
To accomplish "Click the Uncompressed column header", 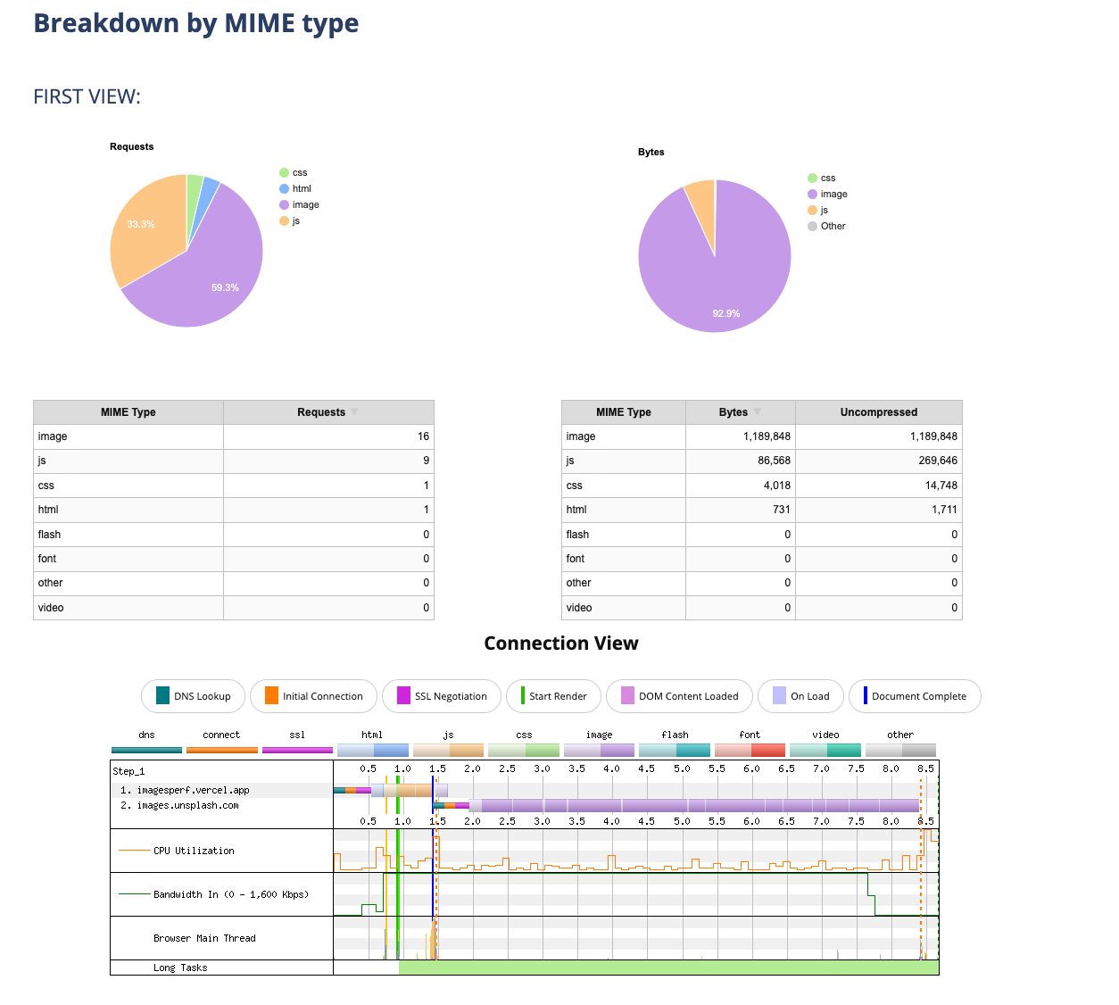I will point(878,412).
